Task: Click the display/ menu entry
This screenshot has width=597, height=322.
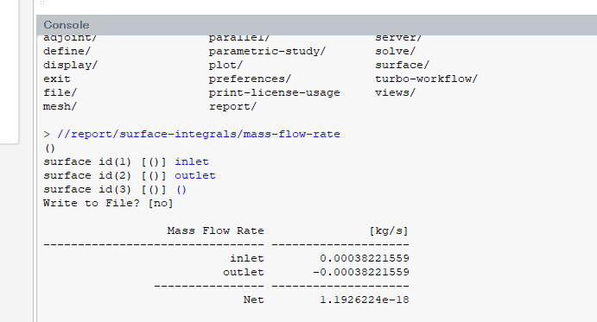Action: [70, 65]
